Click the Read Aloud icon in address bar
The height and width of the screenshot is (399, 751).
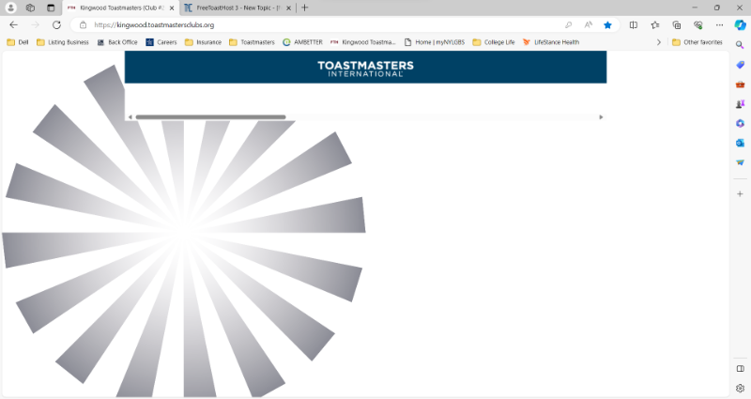point(589,25)
